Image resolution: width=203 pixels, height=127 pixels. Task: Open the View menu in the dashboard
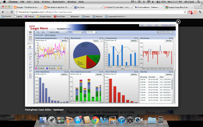(43, 32)
